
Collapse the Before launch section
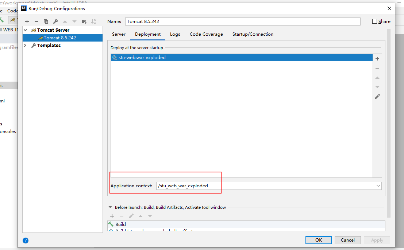coord(110,207)
